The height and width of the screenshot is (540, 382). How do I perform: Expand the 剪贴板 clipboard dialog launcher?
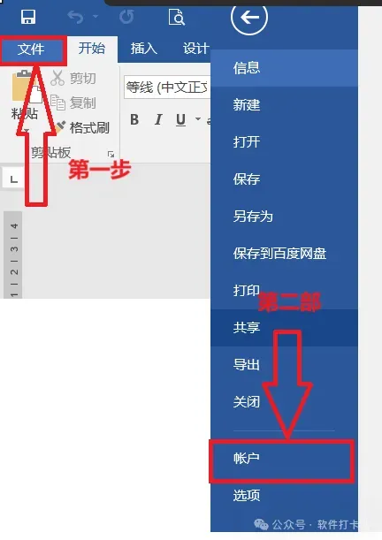click(x=111, y=154)
